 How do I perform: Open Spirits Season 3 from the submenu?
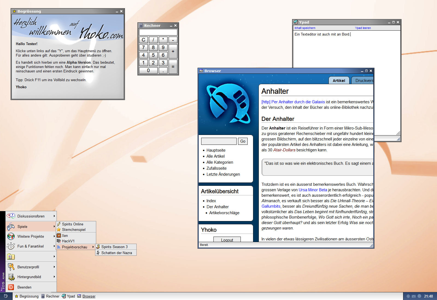(x=114, y=247)
